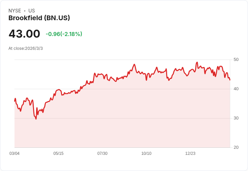Click the lowest dip of the price line near 30
Screen dimensions: 248x171
click(36, 119)
